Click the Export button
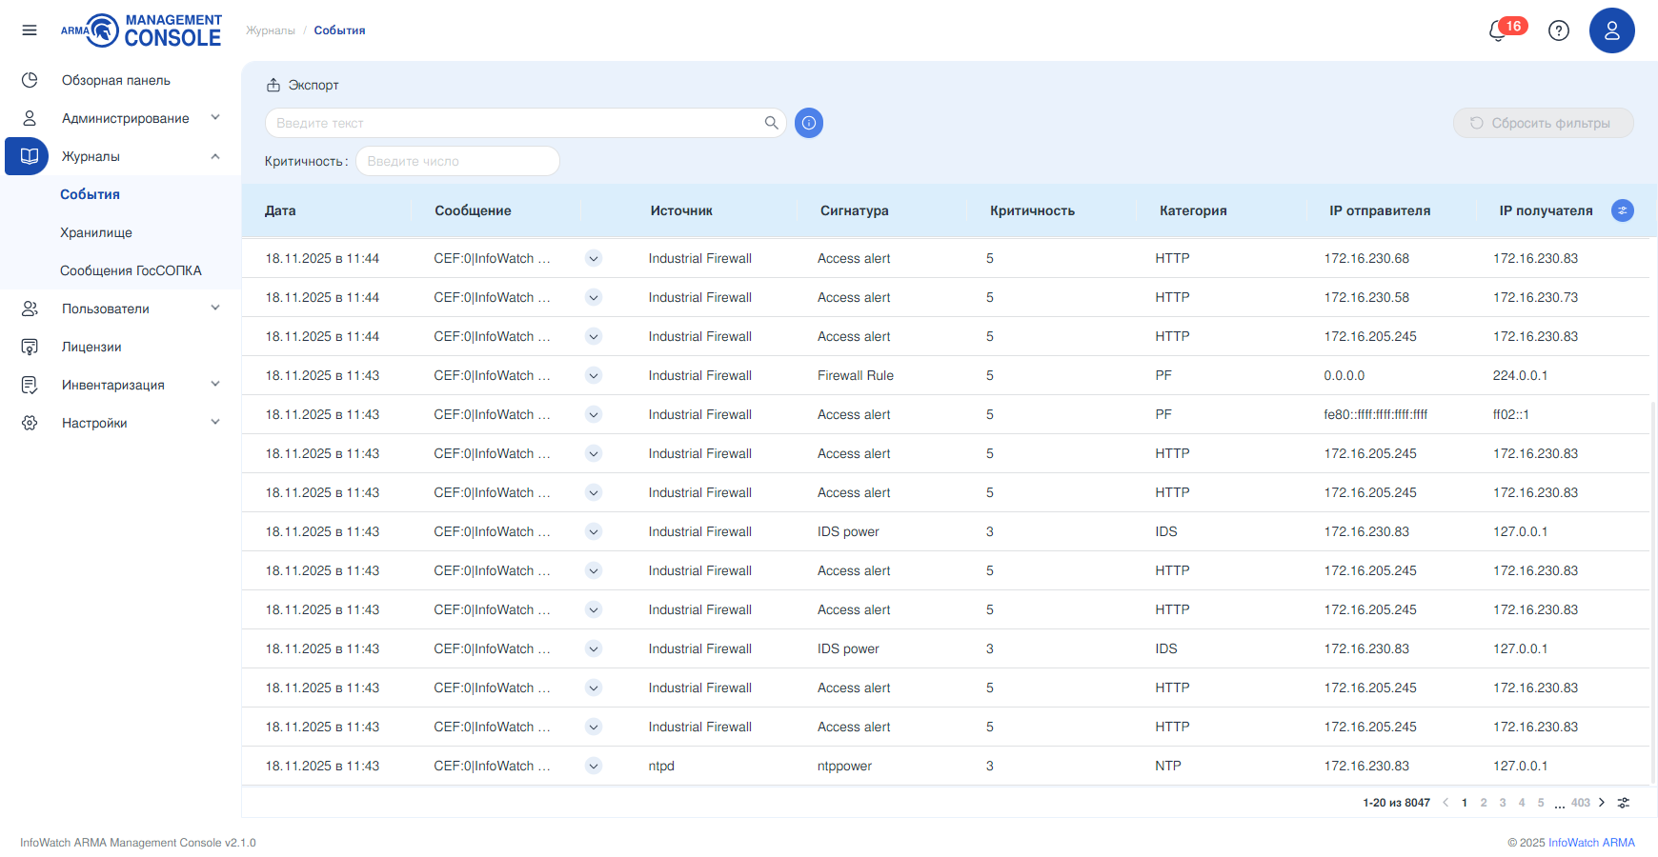This screenshot has height=857, width=1658. [302, 85]
